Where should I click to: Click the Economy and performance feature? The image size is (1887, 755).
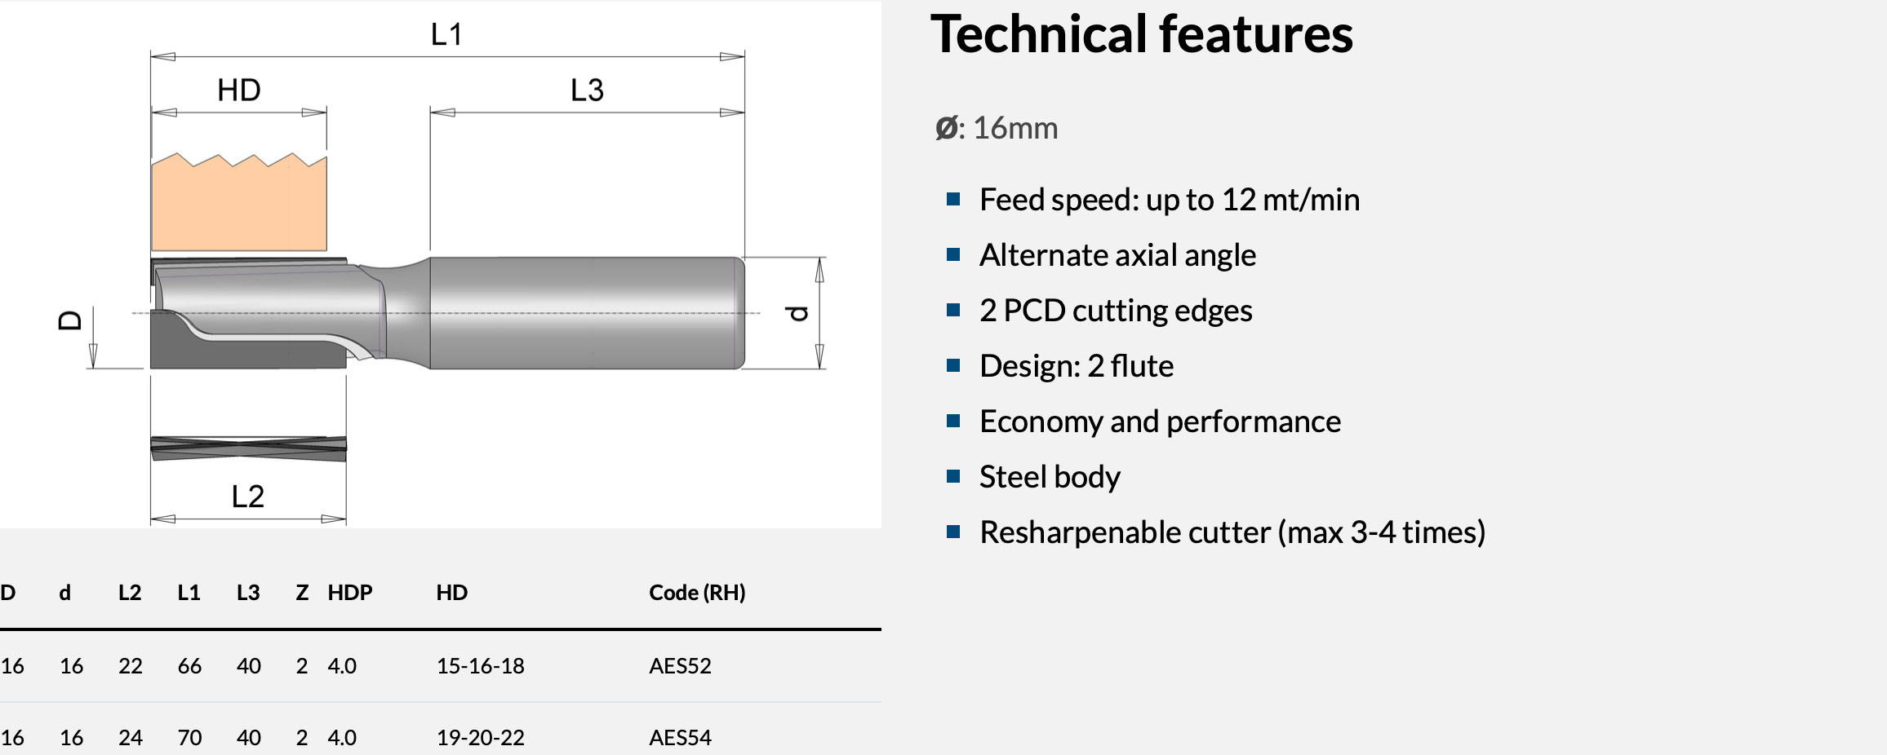click(1160, 422)
